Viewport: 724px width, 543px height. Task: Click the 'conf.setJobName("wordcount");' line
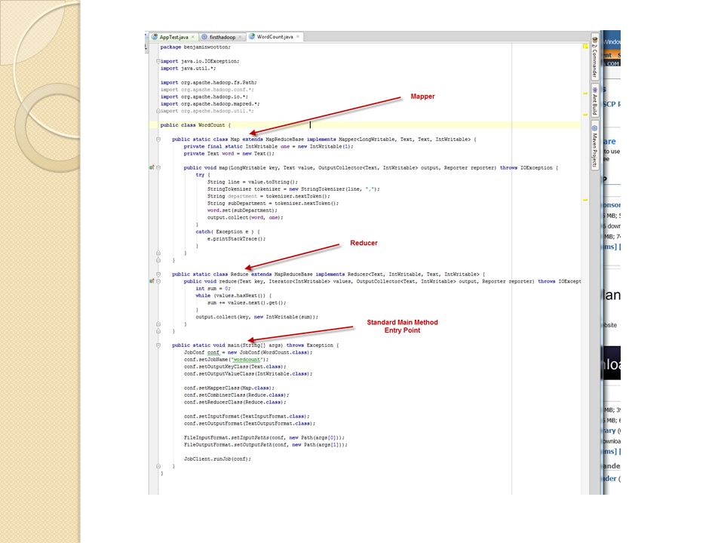click(x=226, y=360)
